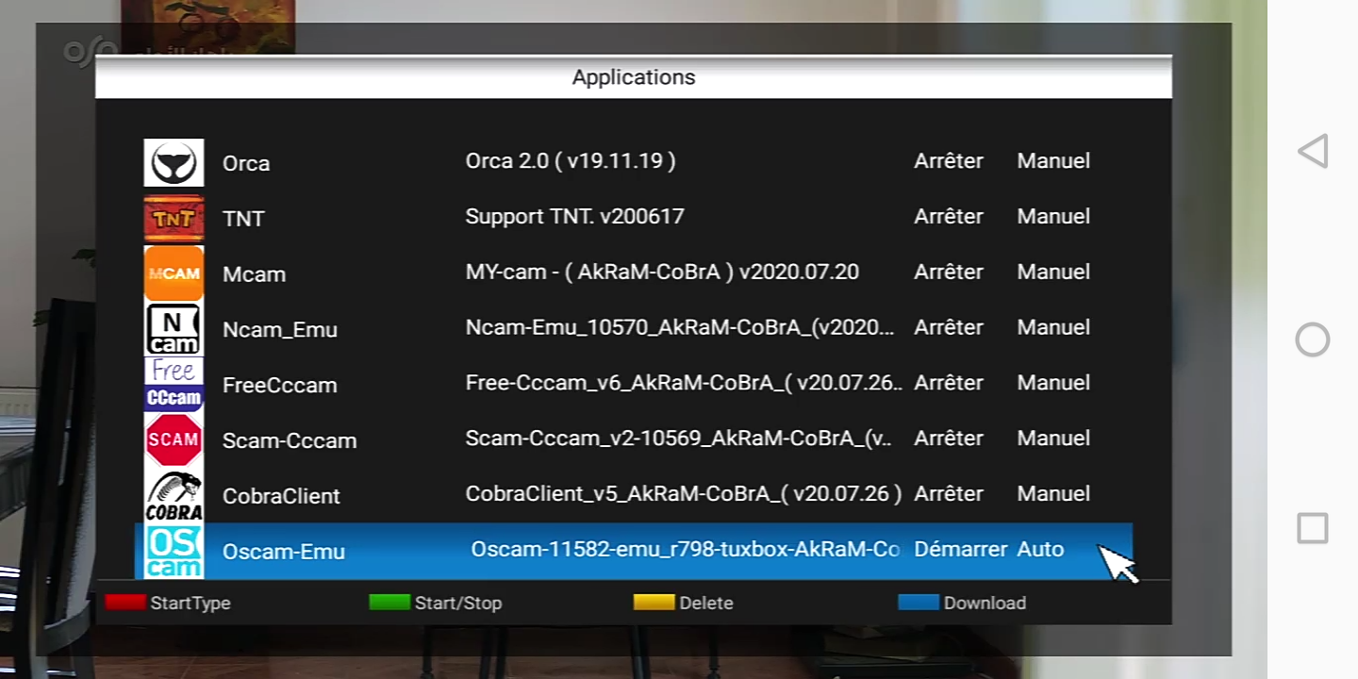Toggle Arrêter status for Mcam
This screenshot has width=1358, height=679.
(949, 273)
